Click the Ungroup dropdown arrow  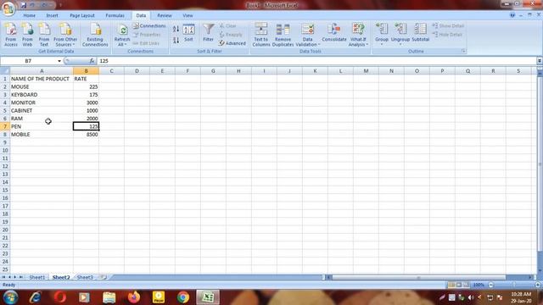(400, 44)
